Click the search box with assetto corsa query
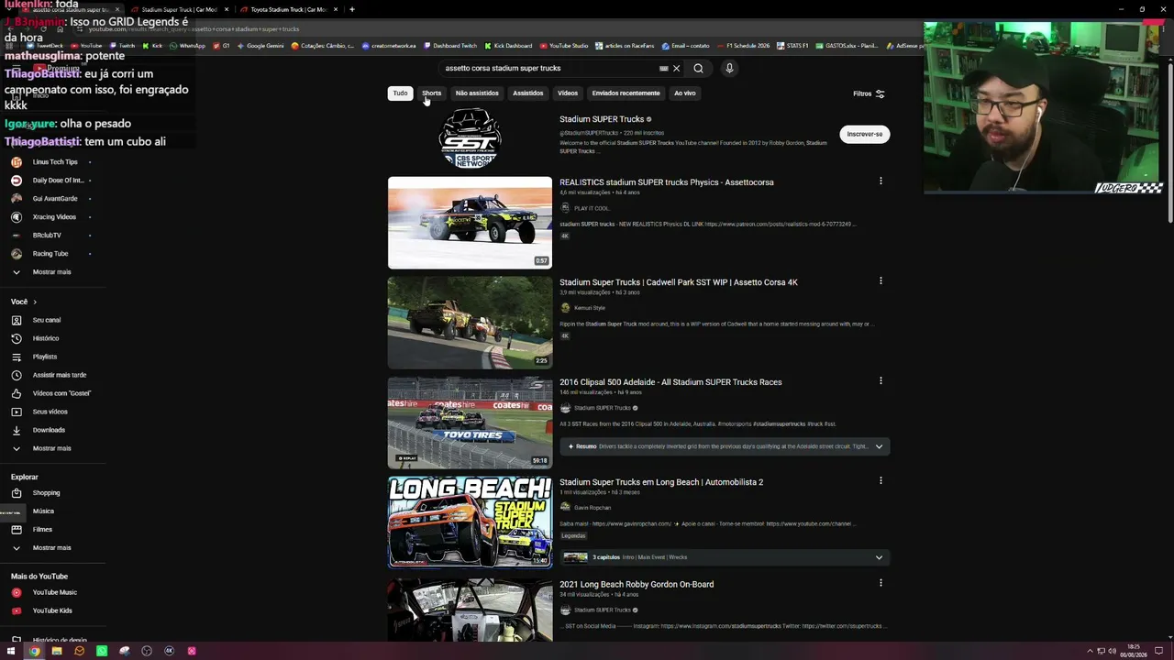The width and height of the screenshot is (1174, 660). pyautogui.click(x=548, y=68)
